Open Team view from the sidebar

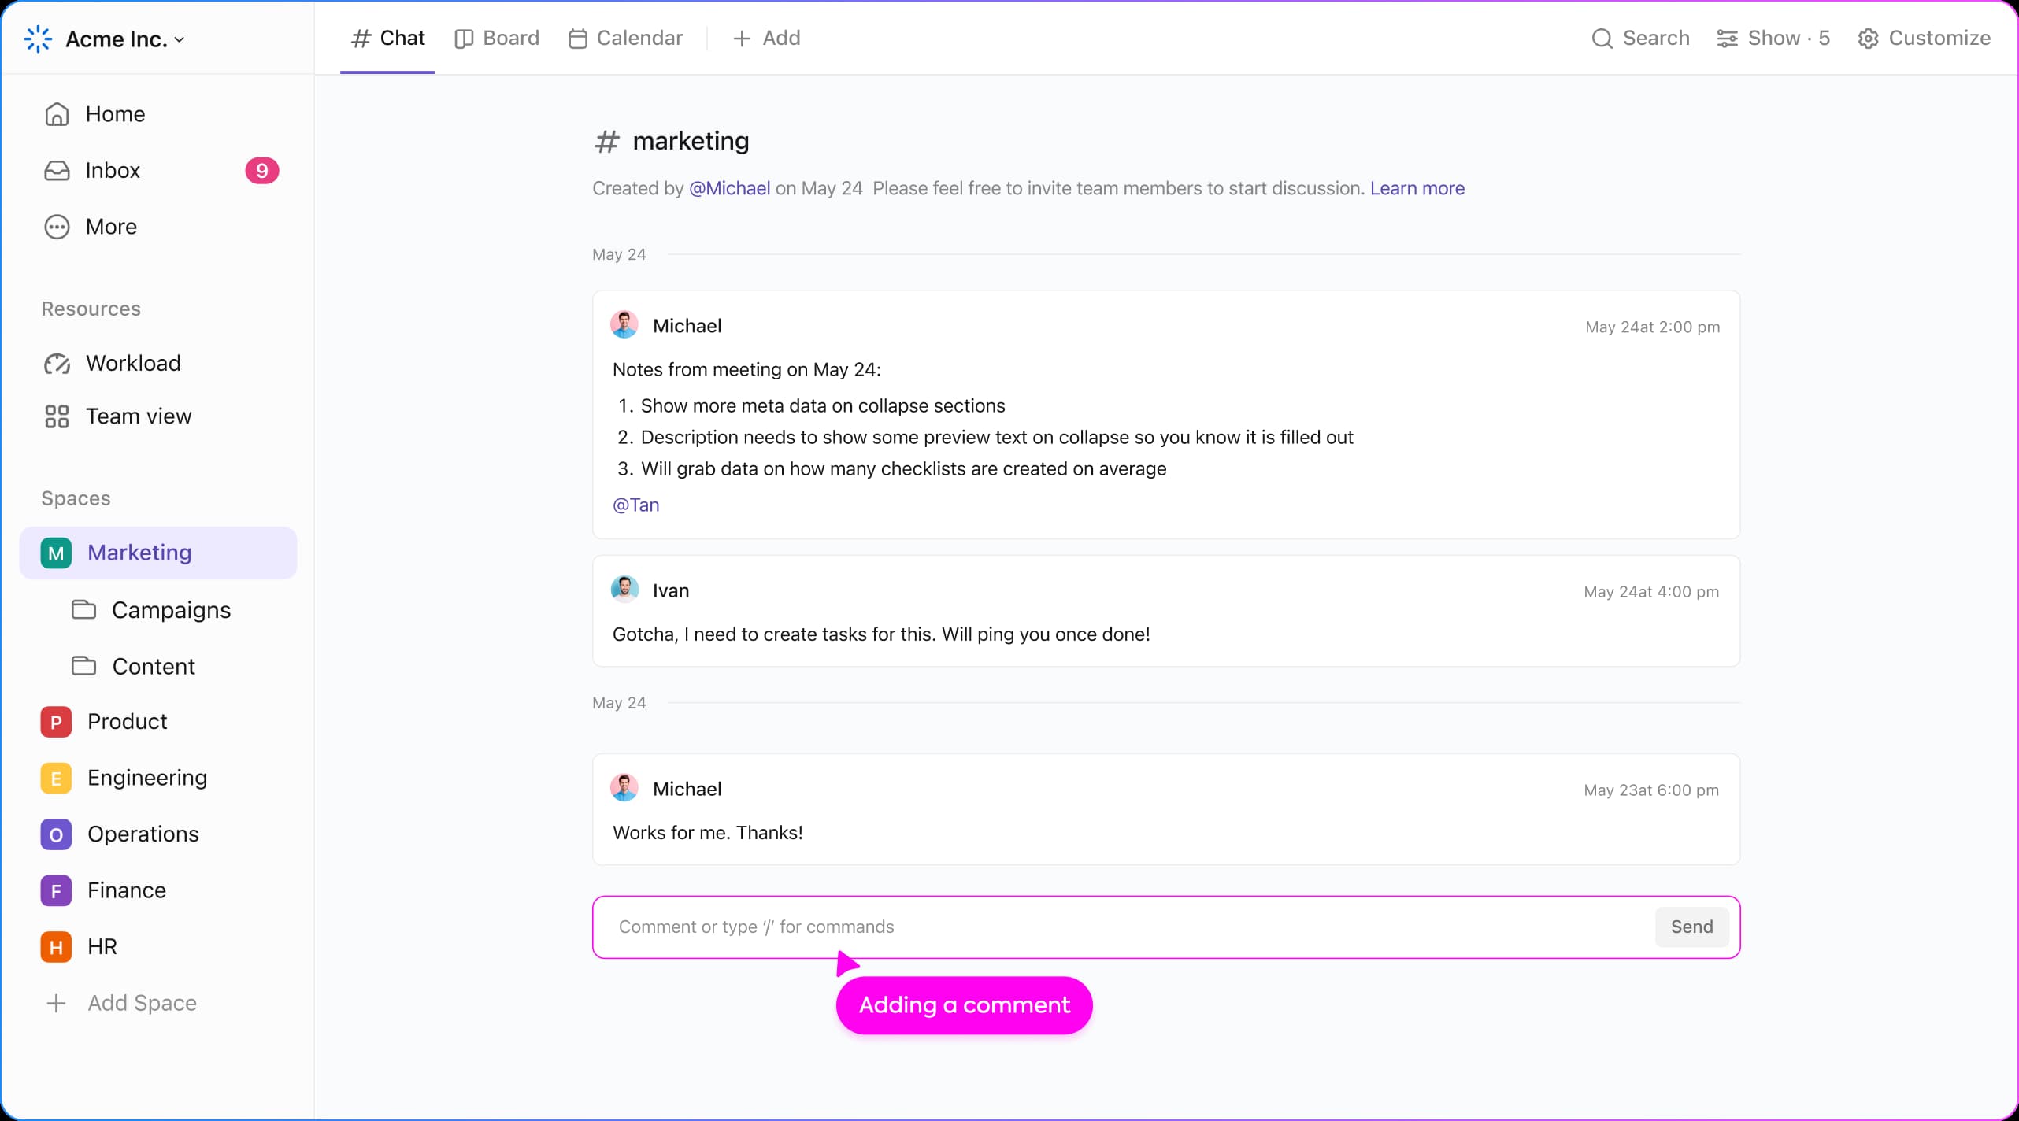tap(139, 416)
